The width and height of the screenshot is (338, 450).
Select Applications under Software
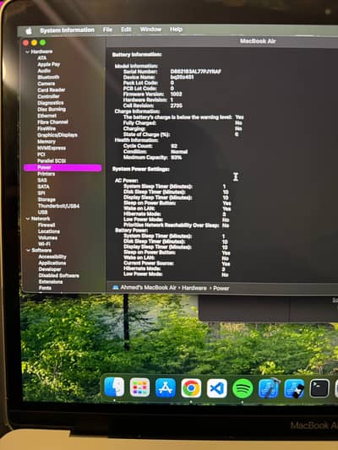point(52,263)
